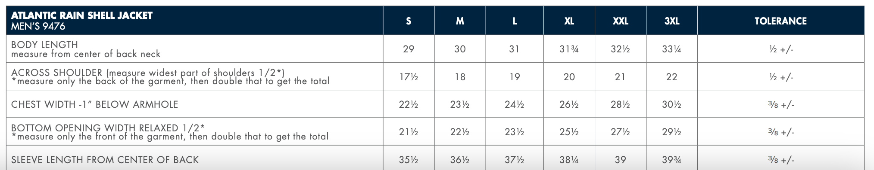Screen dimensions: 874x170
Task: Click Men's 9476 style number text
Action: click(x=38, y=26)
